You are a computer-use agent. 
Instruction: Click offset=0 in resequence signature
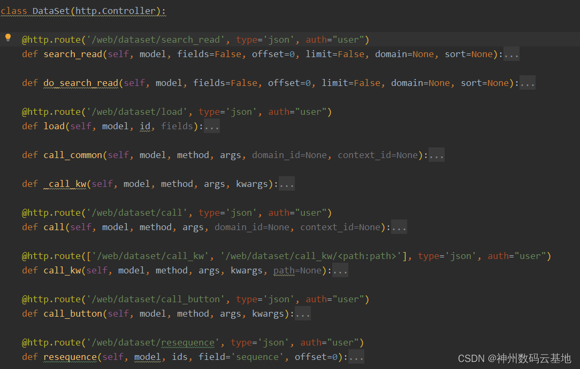click(x=316, y=357)
